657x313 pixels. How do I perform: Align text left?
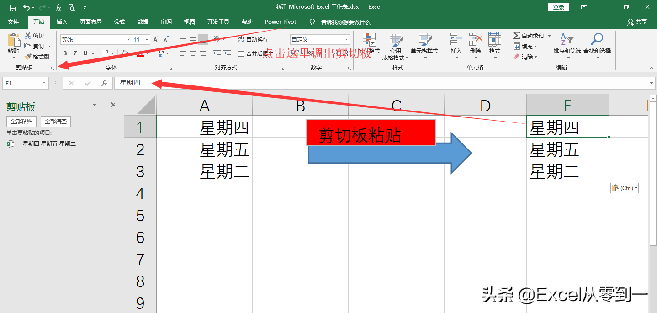pyautogui.click(x=183, y=53)
